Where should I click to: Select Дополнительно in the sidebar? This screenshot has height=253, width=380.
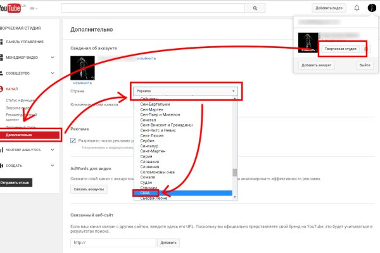click(32, 135)
